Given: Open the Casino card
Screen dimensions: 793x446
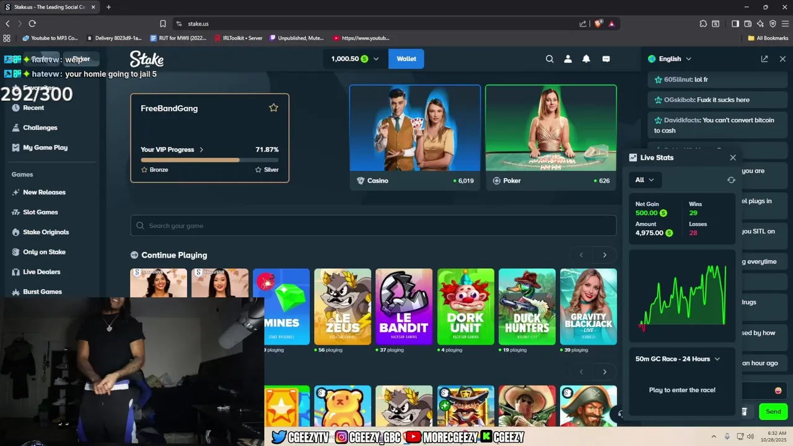Looking at the screenshot, I should [415, 137].
